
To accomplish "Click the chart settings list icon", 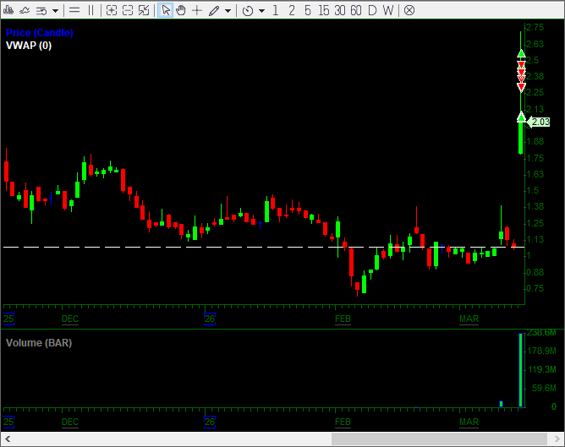I will (41, 11).
